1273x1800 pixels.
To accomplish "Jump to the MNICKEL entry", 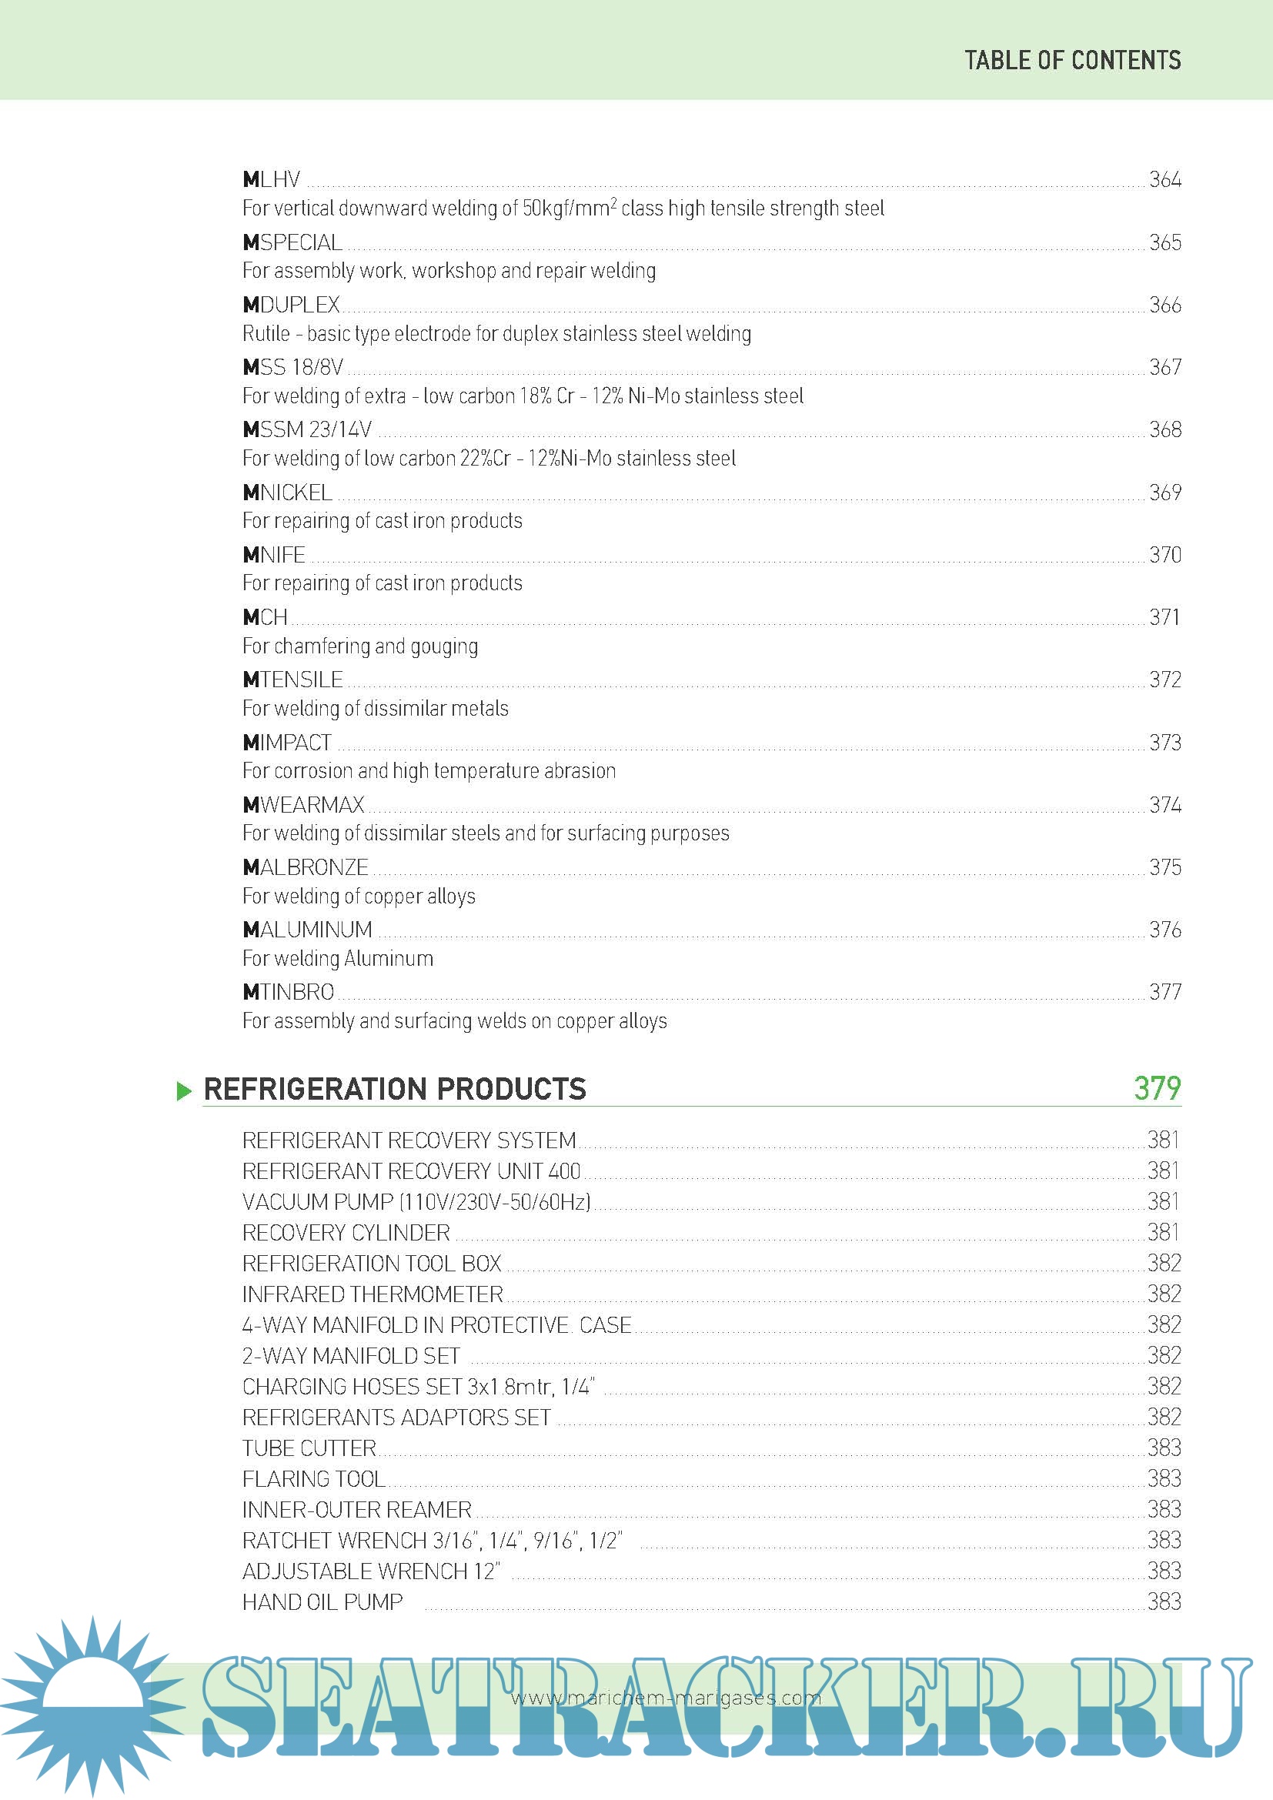I will (x=288, y=493).
